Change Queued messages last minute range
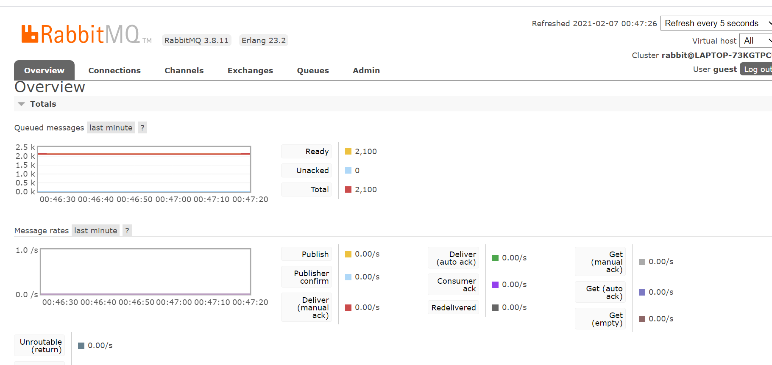Screen dimensions: 772x365 click(111, 127)
